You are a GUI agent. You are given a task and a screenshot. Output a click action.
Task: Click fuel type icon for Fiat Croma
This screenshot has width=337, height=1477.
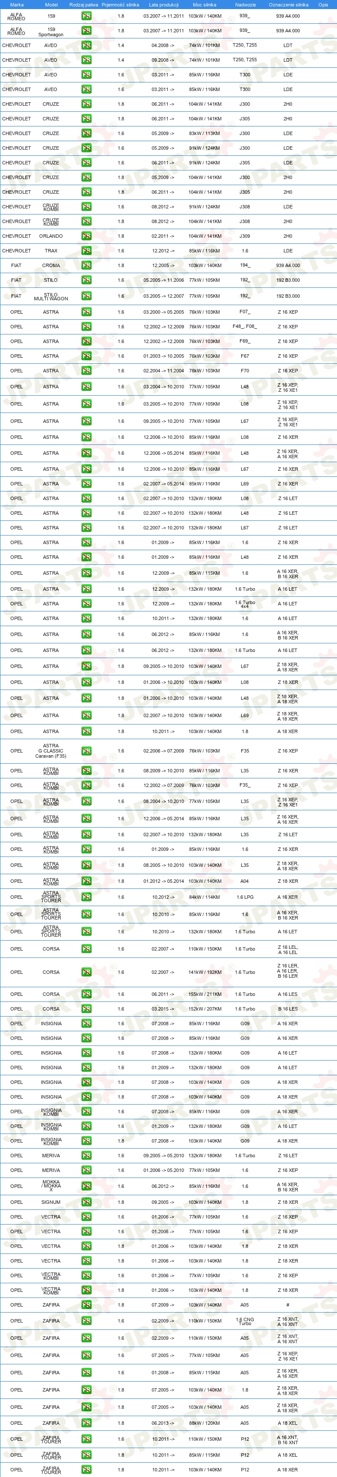(x=86, y=265)
